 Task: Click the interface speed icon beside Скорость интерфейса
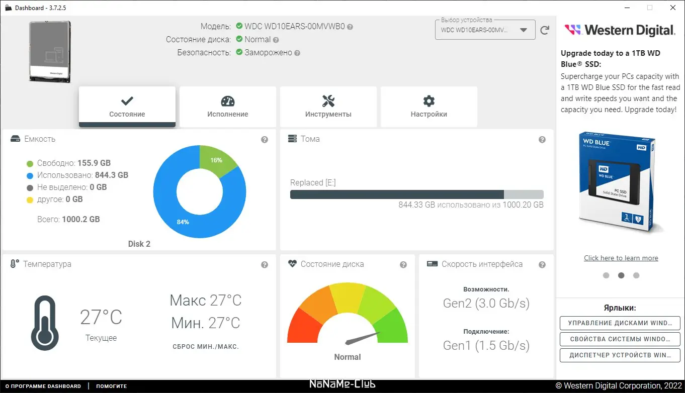click(432, 264)
